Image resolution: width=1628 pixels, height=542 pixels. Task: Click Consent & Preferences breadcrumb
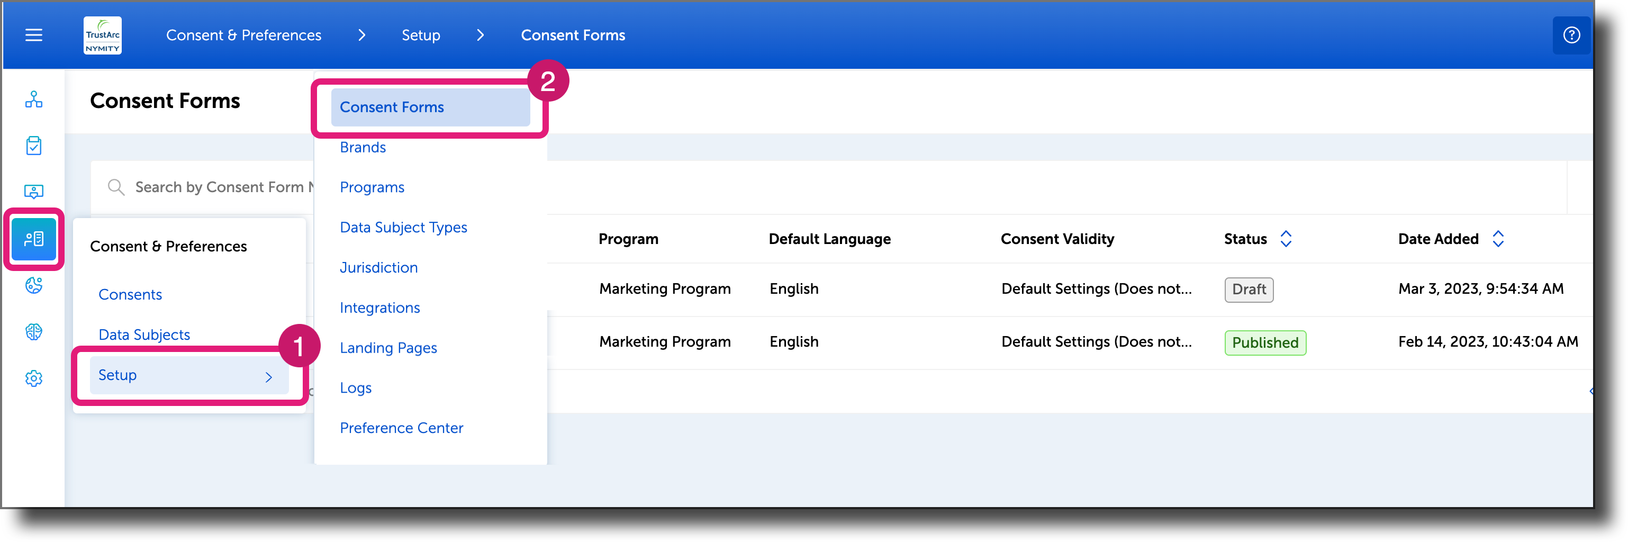pos(243,35)
